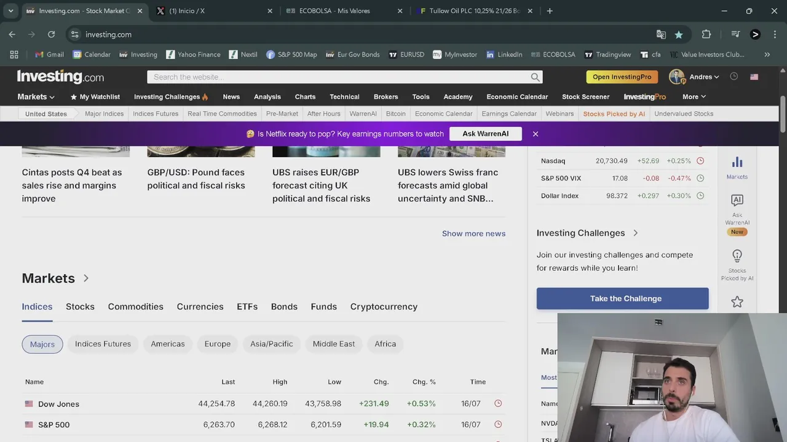The image size is (787, 442).
Task: Click the clock icon in Nasdaq row
Action: [700, 161]
